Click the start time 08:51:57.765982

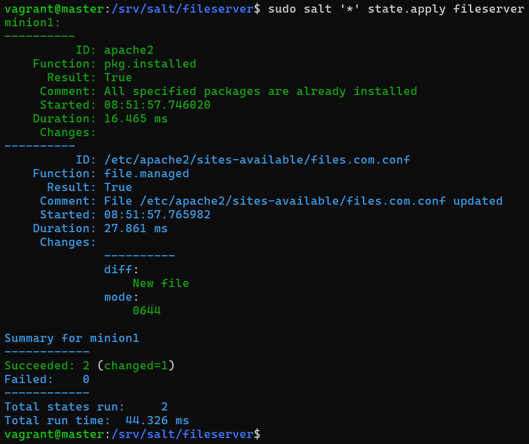[157, 215]
